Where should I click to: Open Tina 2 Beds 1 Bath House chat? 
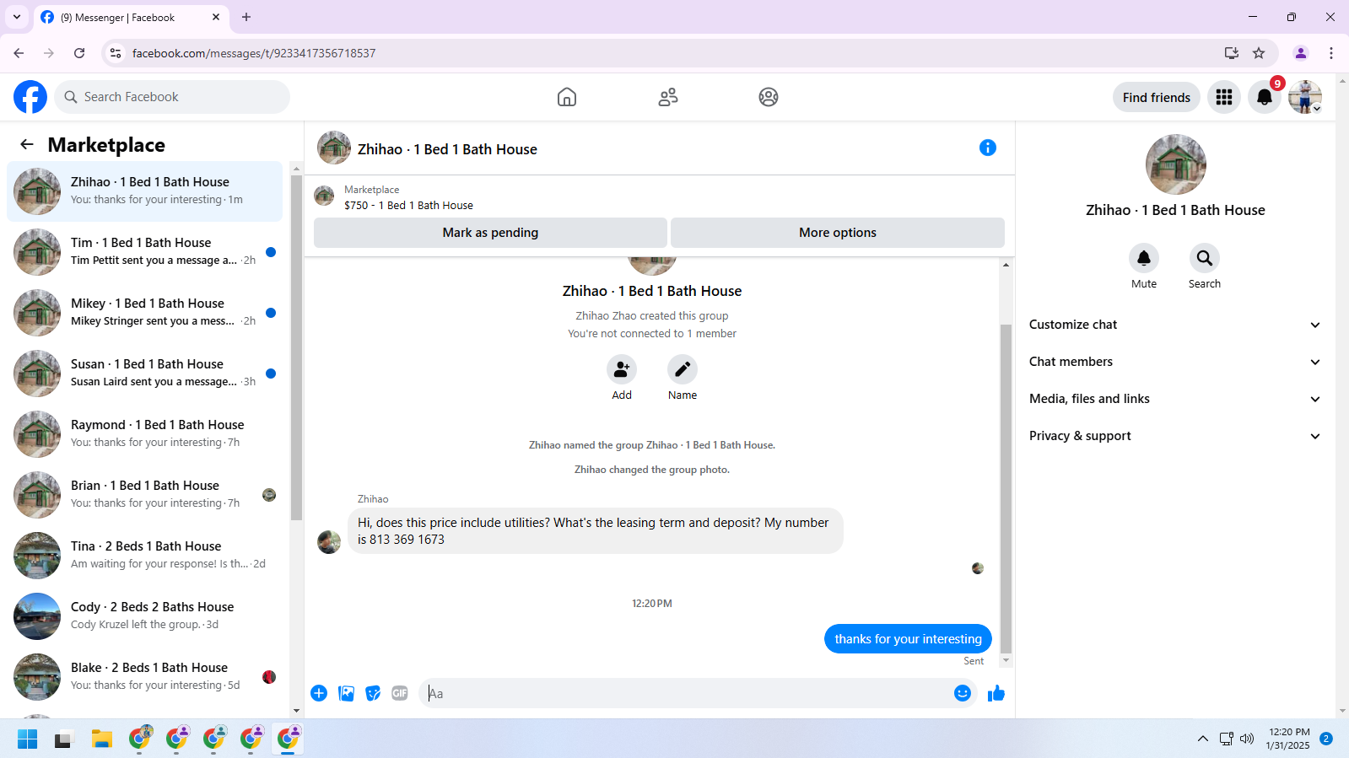point(145,556)
